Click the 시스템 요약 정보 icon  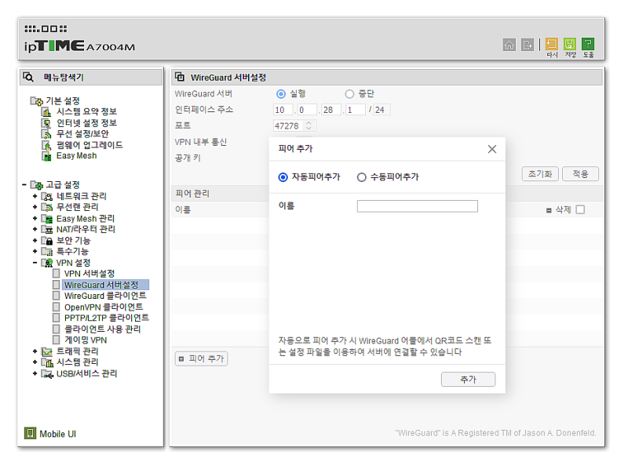(46, 111)
